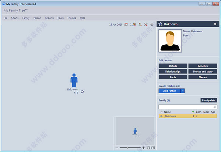221x152 pixels.
Task: Click the Genetics button
Action: pyautogui.click(x=203, y=66)
